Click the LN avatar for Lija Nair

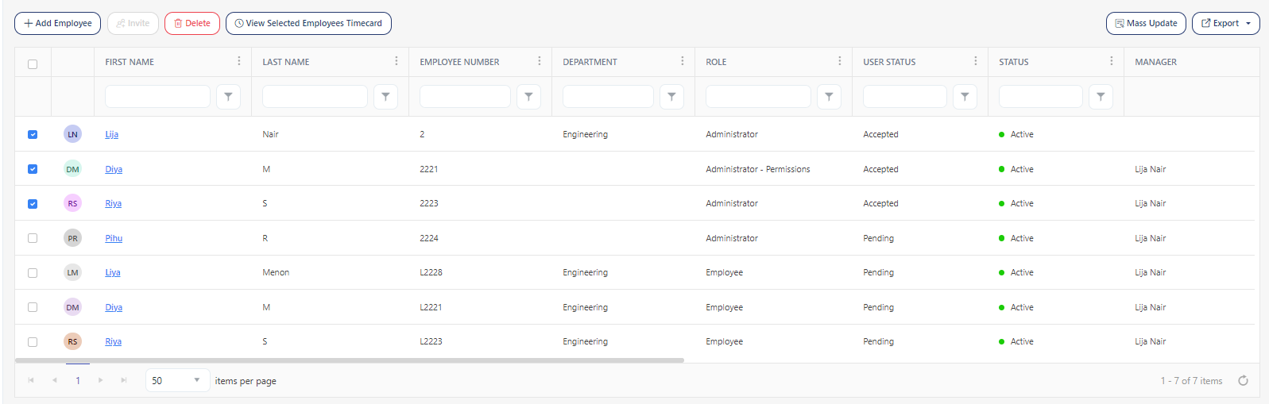coord(72,134)
